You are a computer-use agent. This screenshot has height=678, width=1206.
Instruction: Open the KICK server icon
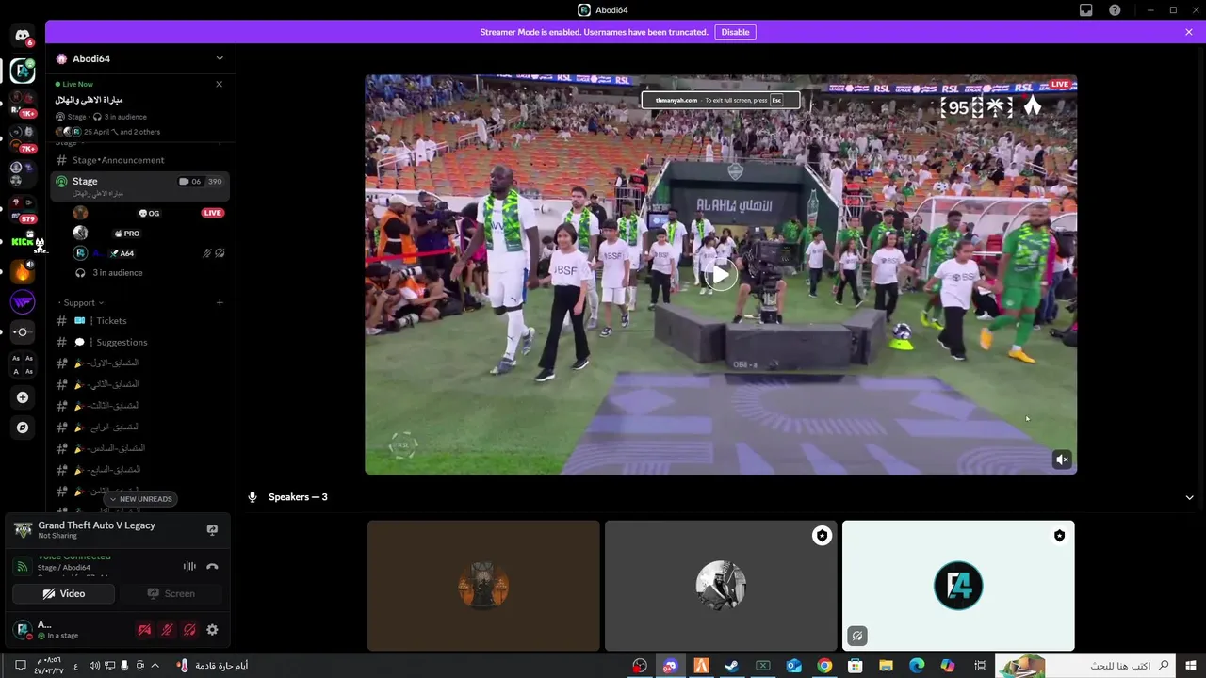(x=23, y=242)
